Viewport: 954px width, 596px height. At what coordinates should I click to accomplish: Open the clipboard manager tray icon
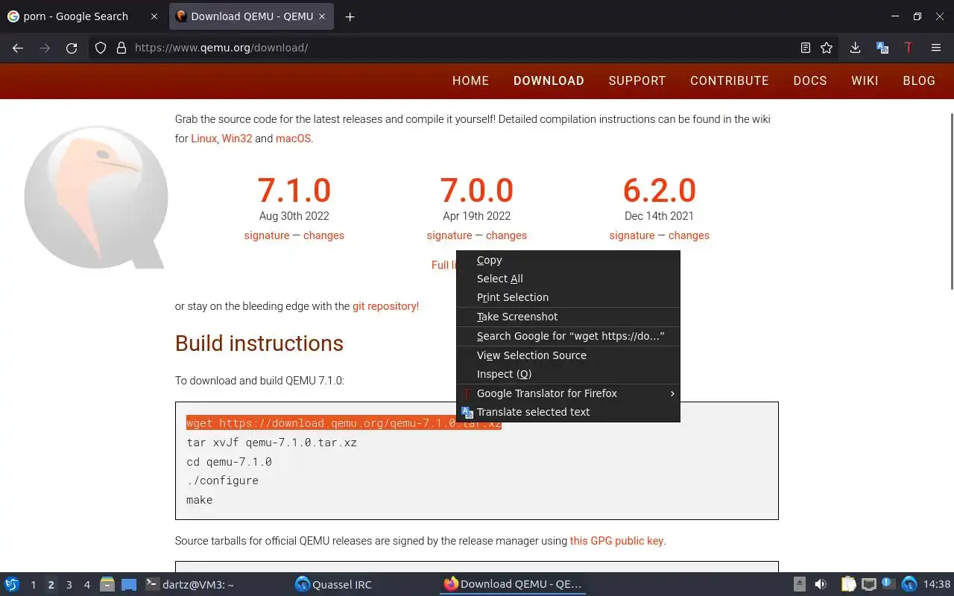[x=848, y=584]
